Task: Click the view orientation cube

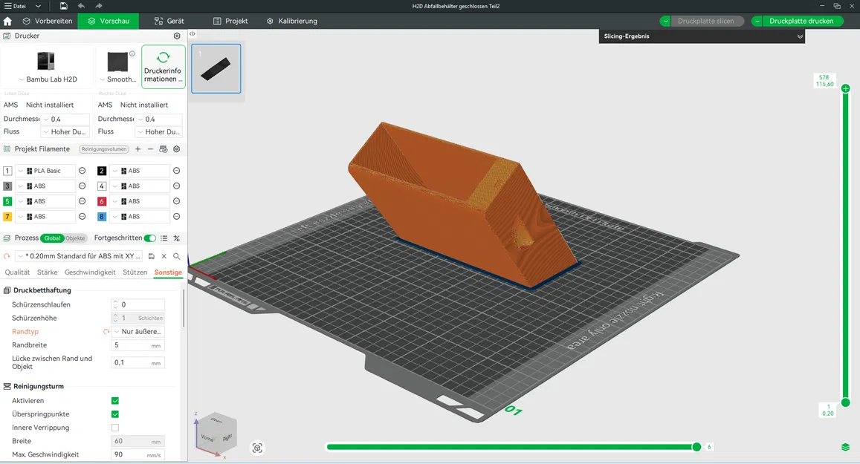Action: [x=216, y=434]
